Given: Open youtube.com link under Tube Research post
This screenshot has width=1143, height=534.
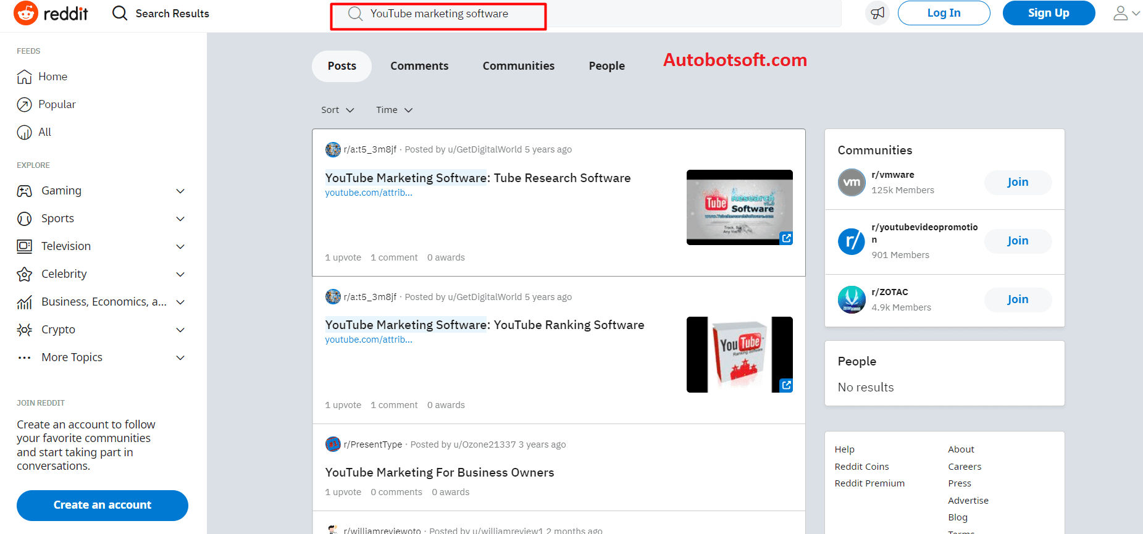Looking at the screenshot, I should 369,193.
